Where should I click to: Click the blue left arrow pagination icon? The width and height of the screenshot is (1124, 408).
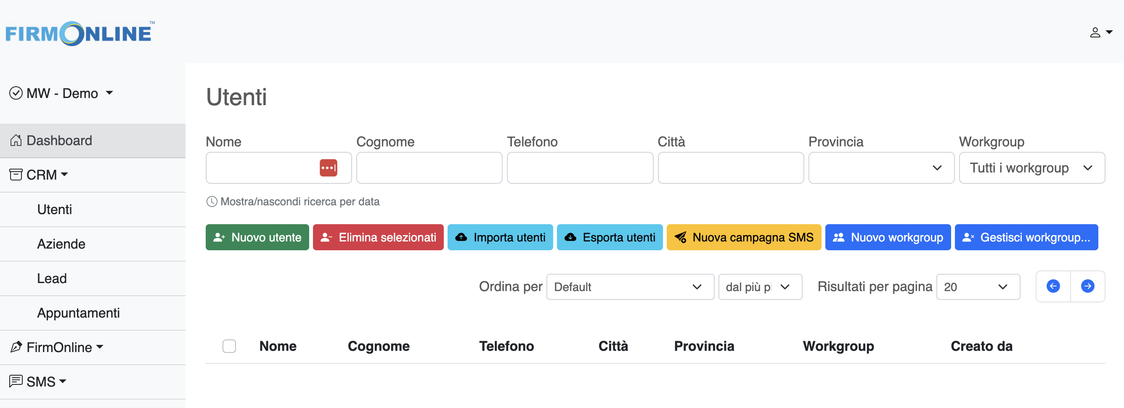(1054, 286)
